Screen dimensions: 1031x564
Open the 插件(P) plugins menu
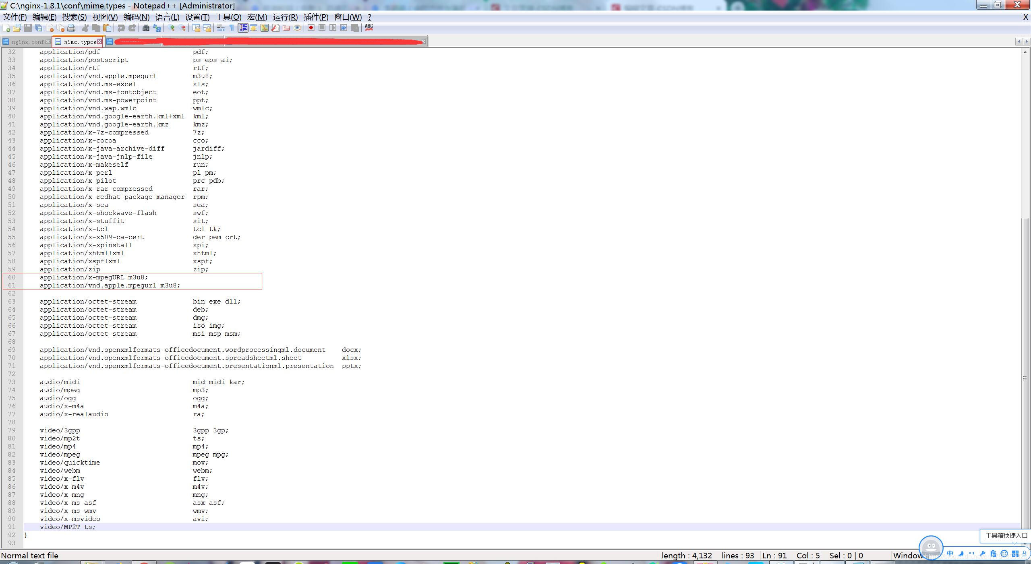coord(316,17)
